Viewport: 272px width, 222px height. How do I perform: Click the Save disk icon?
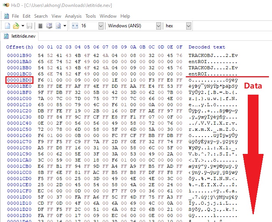pos(30,26)
